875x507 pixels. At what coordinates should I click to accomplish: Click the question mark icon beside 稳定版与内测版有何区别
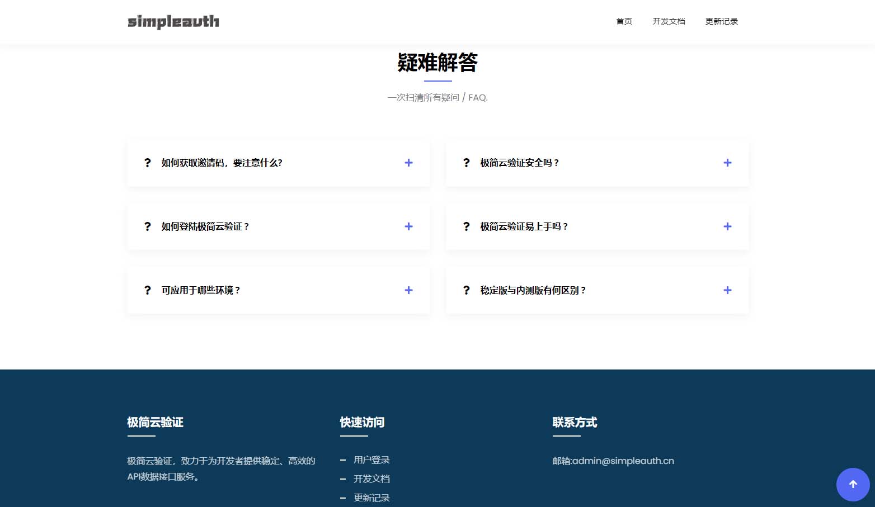pyautogui.click(x=466, y=290)
